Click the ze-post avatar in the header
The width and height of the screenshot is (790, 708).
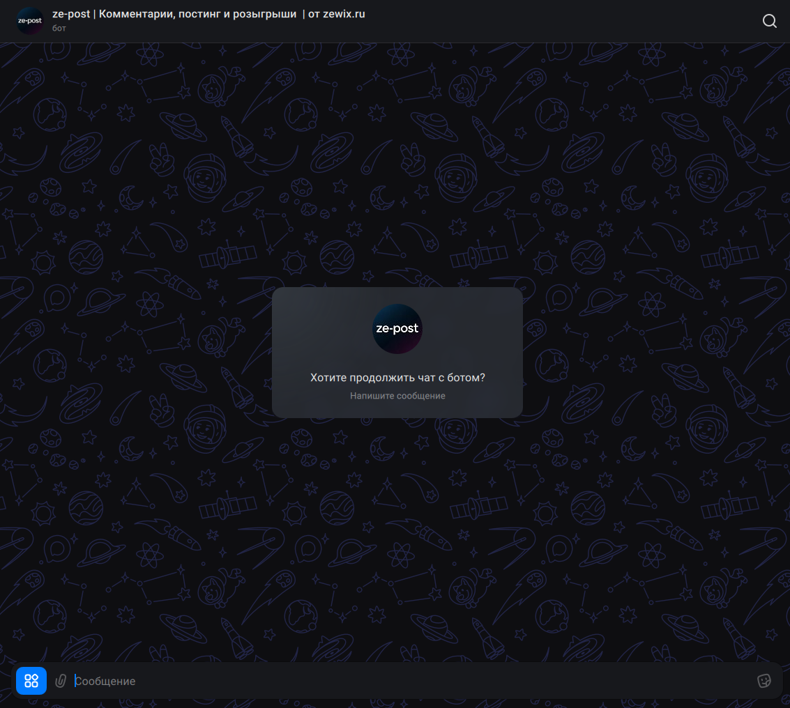pyautogui.click(x=30, y=21)
